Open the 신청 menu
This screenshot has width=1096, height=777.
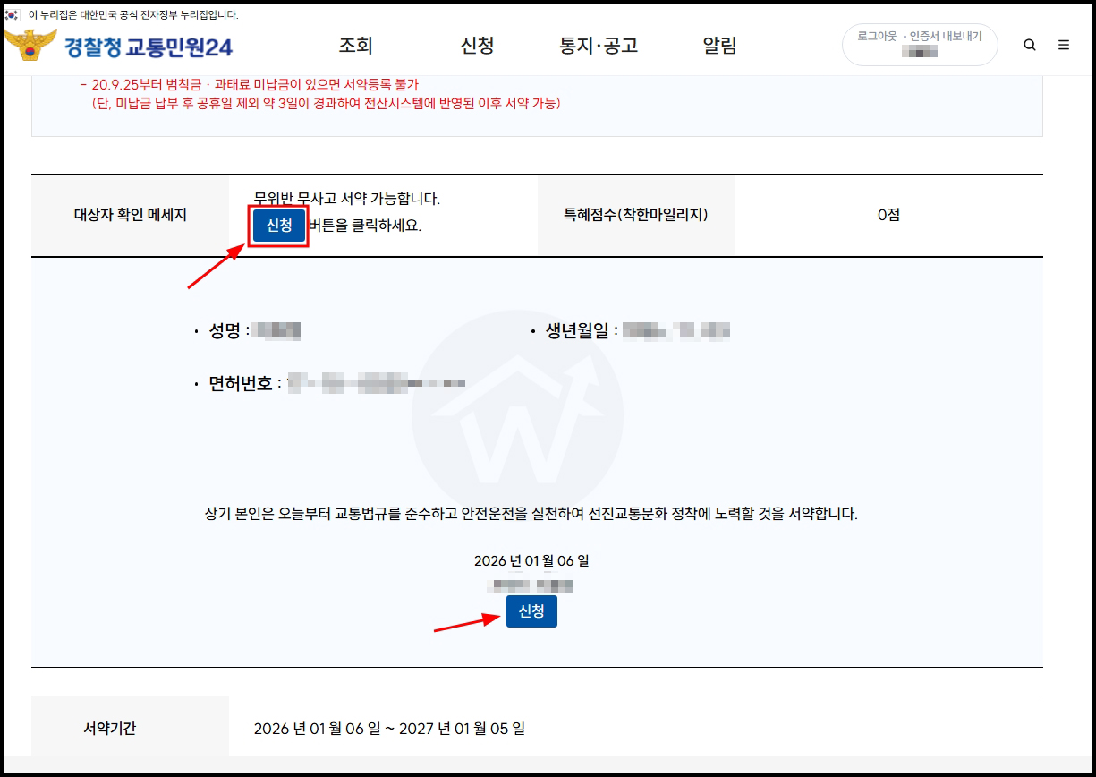(477, 46)
